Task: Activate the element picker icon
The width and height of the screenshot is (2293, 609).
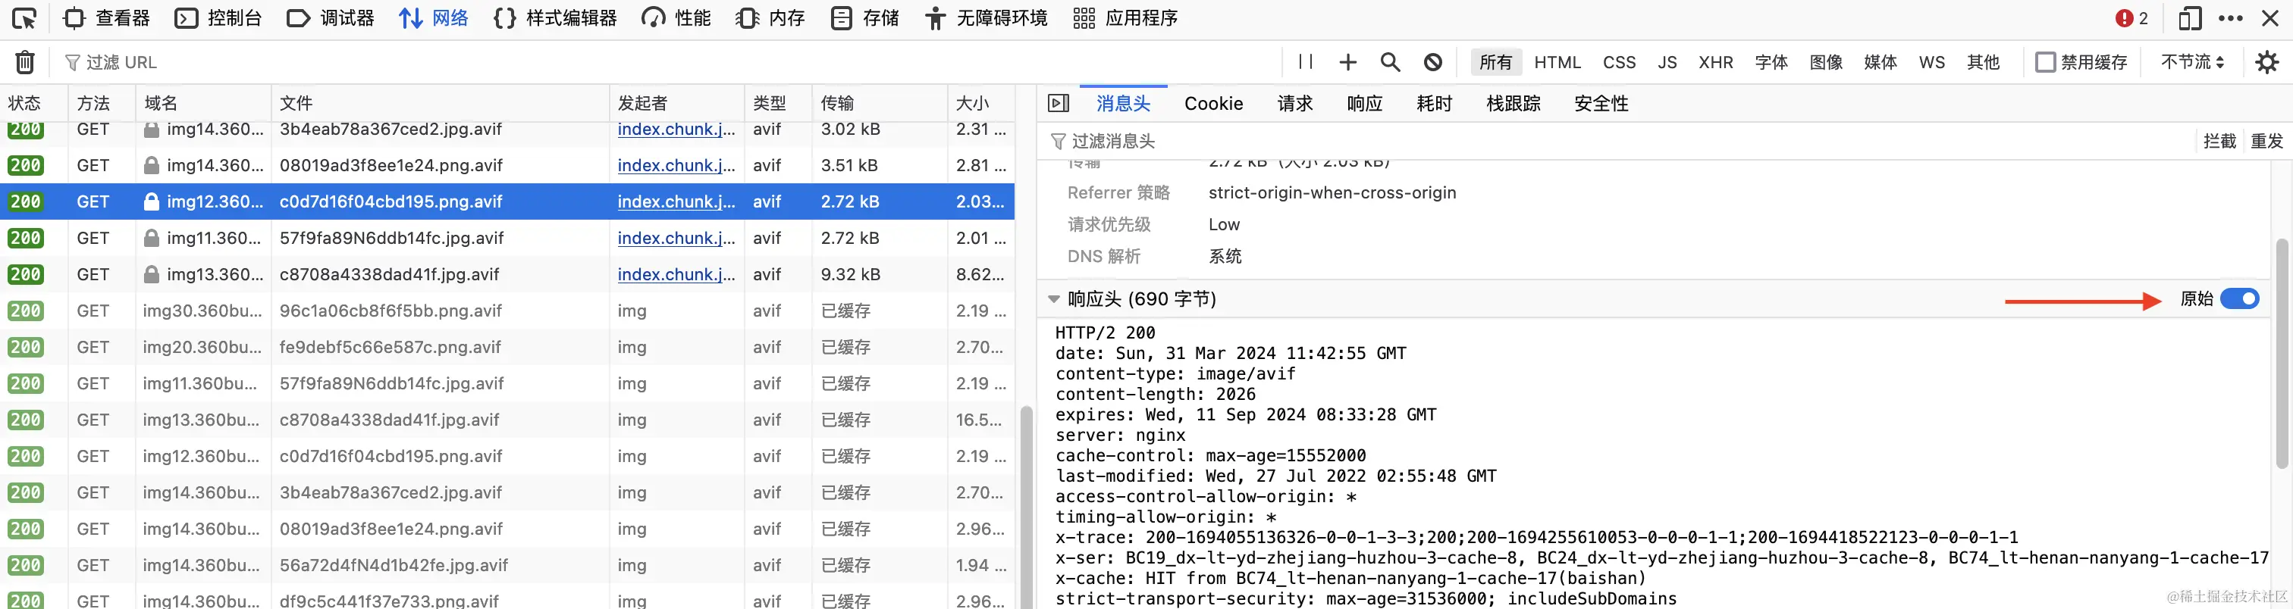Action: click(x=24, y=17)
